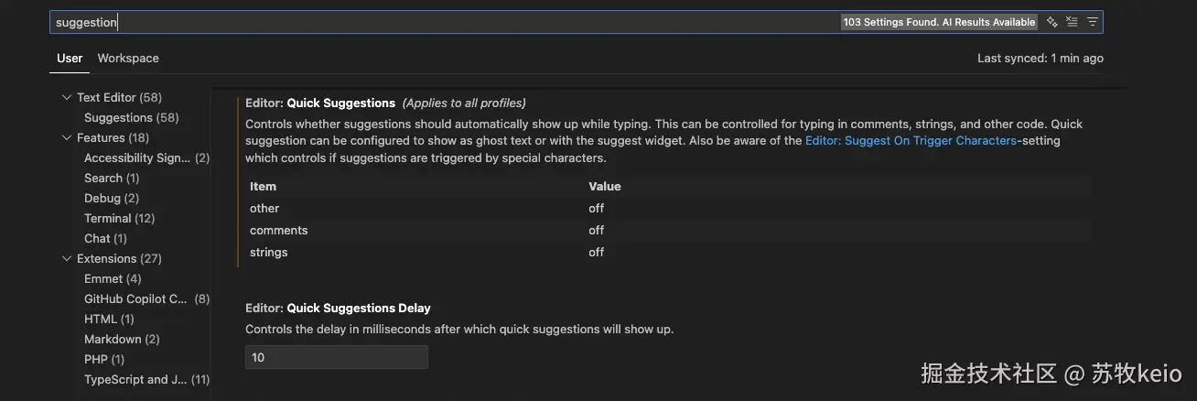Screen dimensions: 1197x401
Task: Click the 'strings' row in Quick Suggestions
Action: (269, 252)
